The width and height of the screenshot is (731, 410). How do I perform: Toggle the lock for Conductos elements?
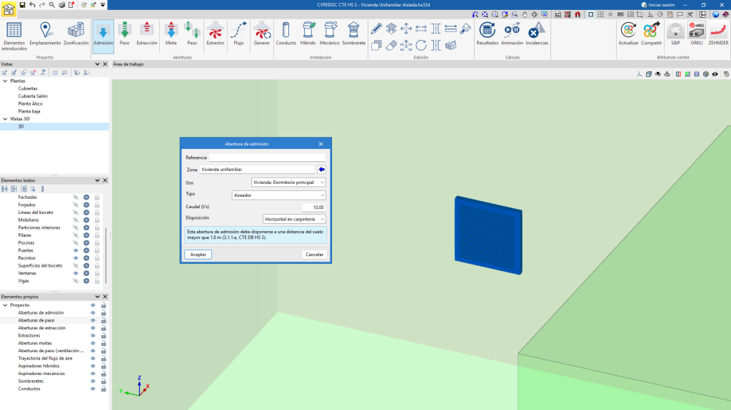pos(104,389)
